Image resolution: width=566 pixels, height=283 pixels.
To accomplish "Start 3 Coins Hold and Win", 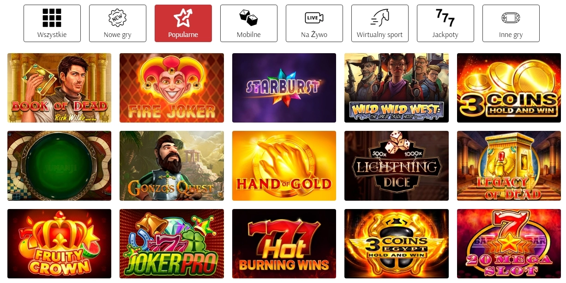I will pyautogui.click(x=509, y=88).
